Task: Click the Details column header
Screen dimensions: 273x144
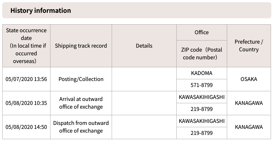Action: click(144, 46)
